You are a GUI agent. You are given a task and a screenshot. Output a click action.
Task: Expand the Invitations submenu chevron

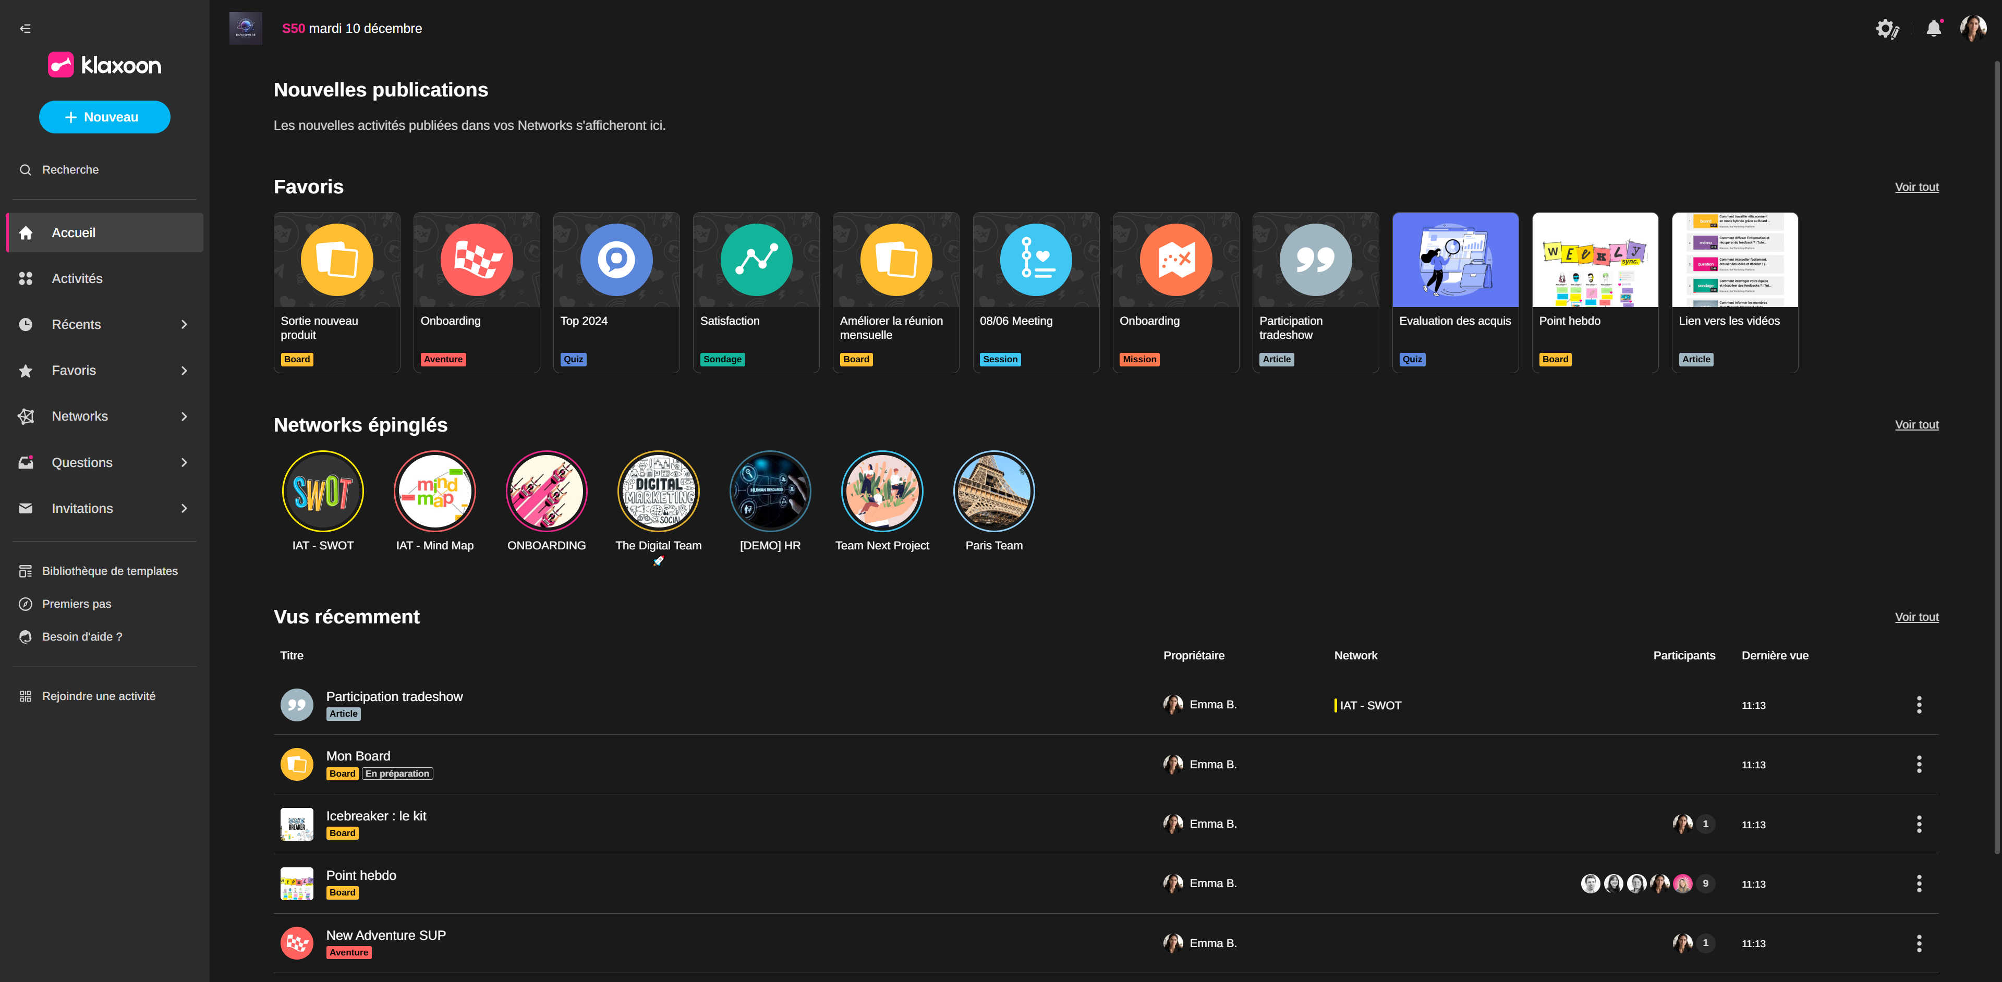click(x=184, y=508)
